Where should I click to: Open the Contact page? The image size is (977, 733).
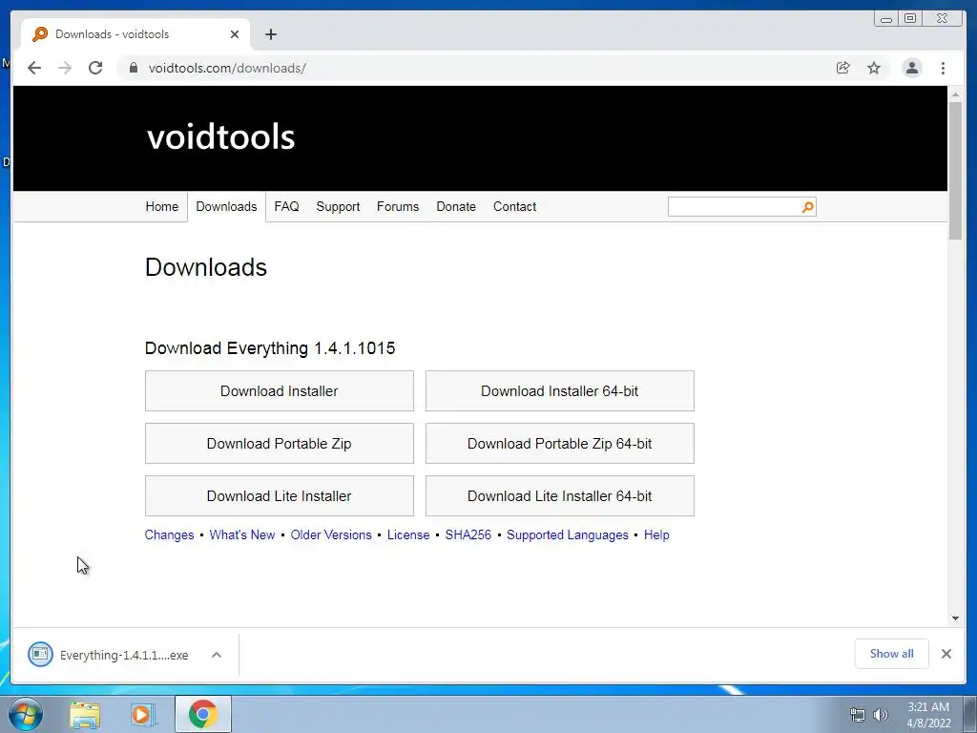tap(514, 206)
